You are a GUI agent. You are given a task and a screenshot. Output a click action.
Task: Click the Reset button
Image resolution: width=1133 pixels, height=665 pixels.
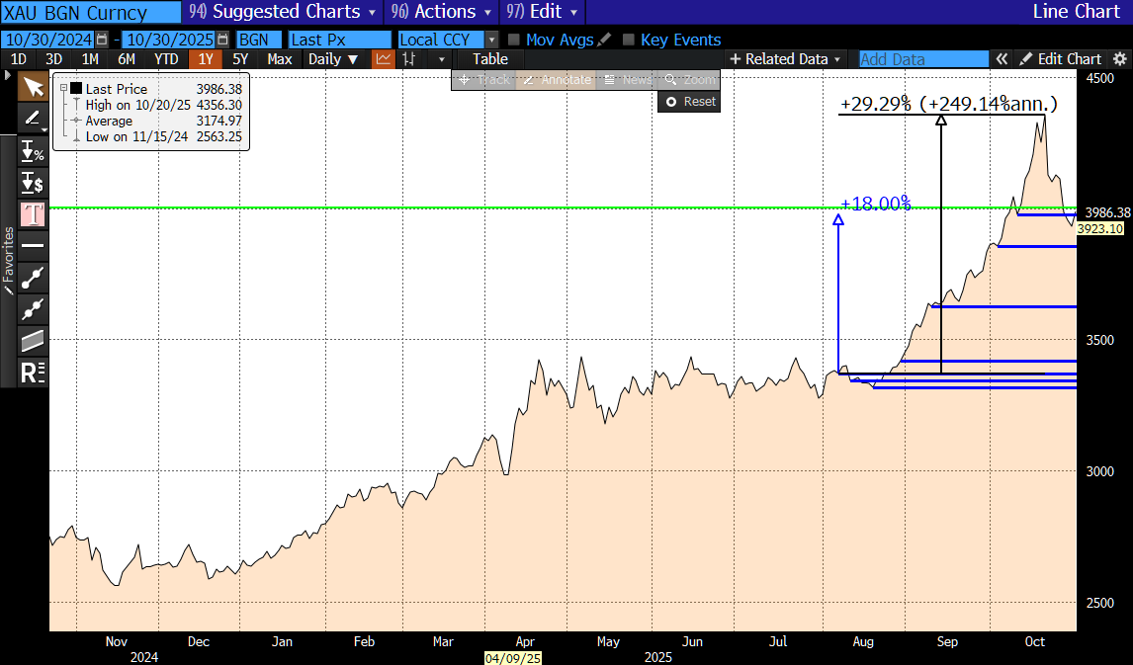tap(689, 102)
